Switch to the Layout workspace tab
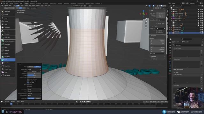The width and height of the screenshot is (204, 114). 26,3
